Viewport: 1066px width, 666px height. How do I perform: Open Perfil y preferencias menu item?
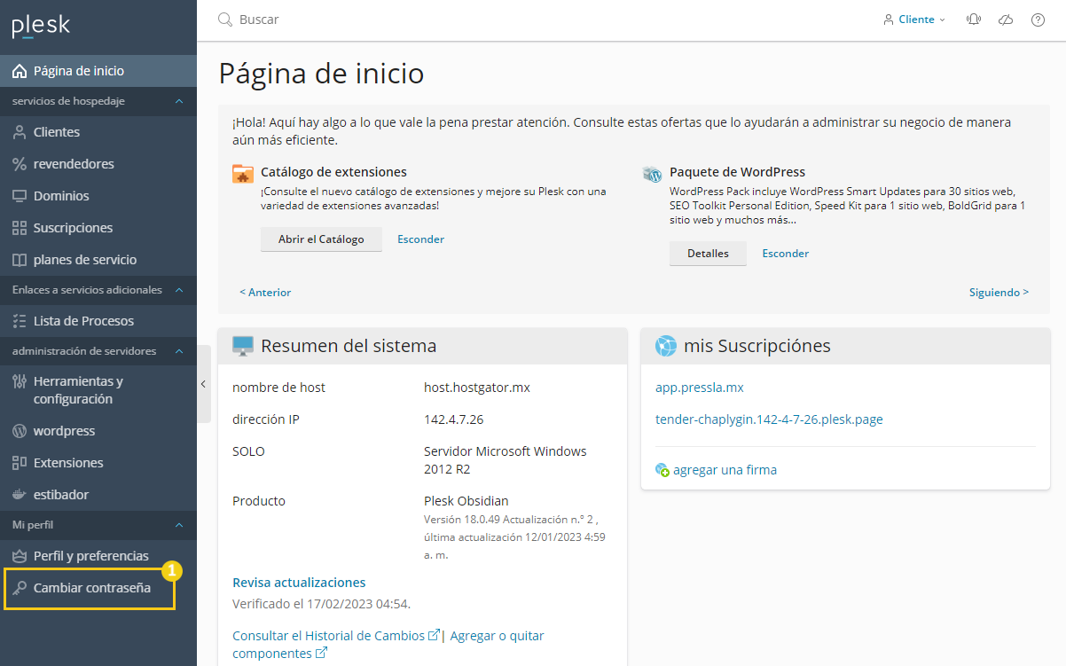click(x=98, y=556)
